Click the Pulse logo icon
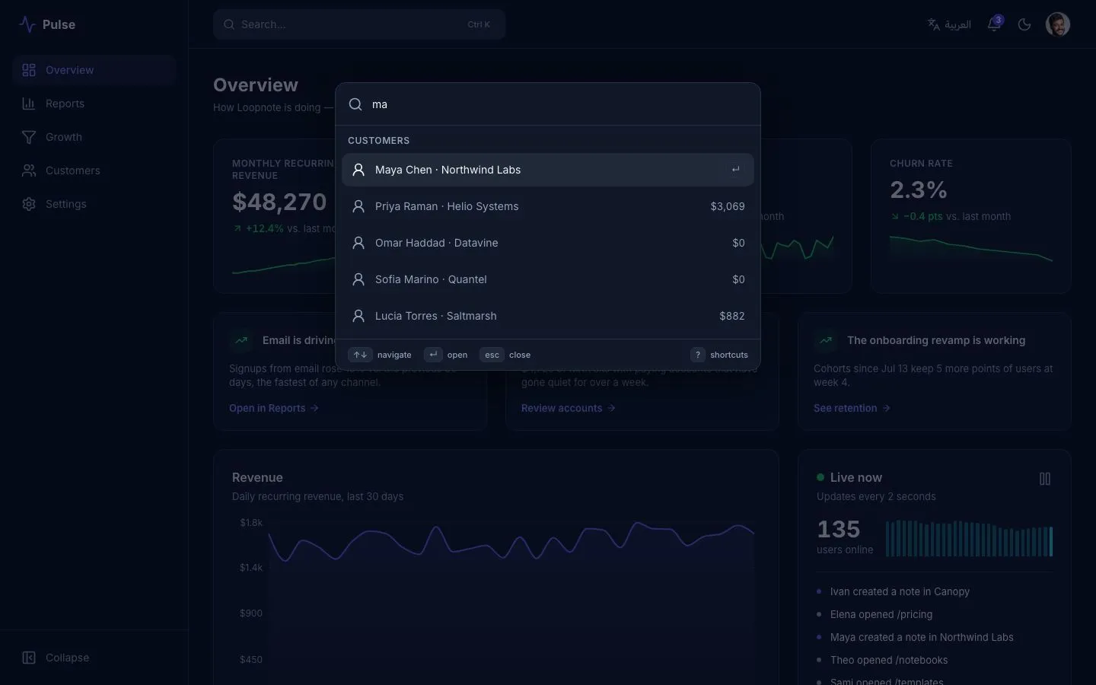Image resolution: width=1096 pixels, height=685 pixels. pyautogui.click(x=27, y=24)
